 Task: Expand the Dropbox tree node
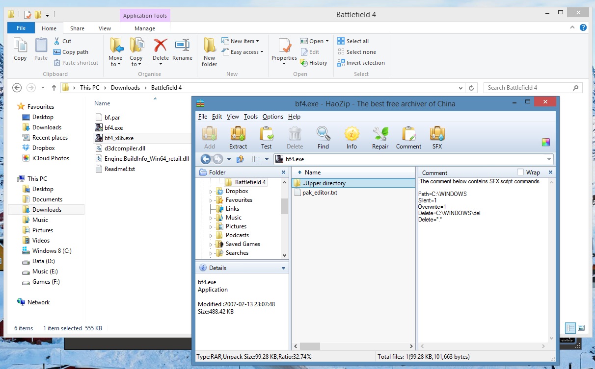point(211,192)
